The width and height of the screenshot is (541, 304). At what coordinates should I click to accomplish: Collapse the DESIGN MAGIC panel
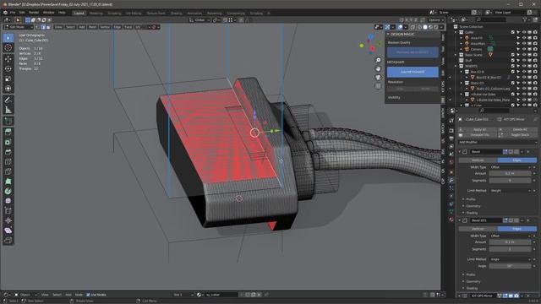(x=388, y=34)
